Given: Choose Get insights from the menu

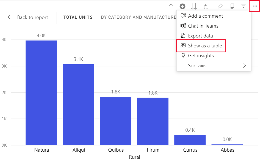Looking at the screenshot, I should [201, 56].
